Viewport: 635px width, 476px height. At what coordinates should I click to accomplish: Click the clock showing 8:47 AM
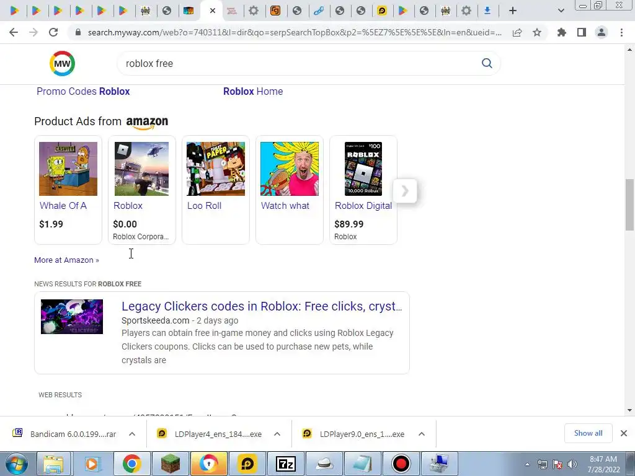[x=603, y=459]
